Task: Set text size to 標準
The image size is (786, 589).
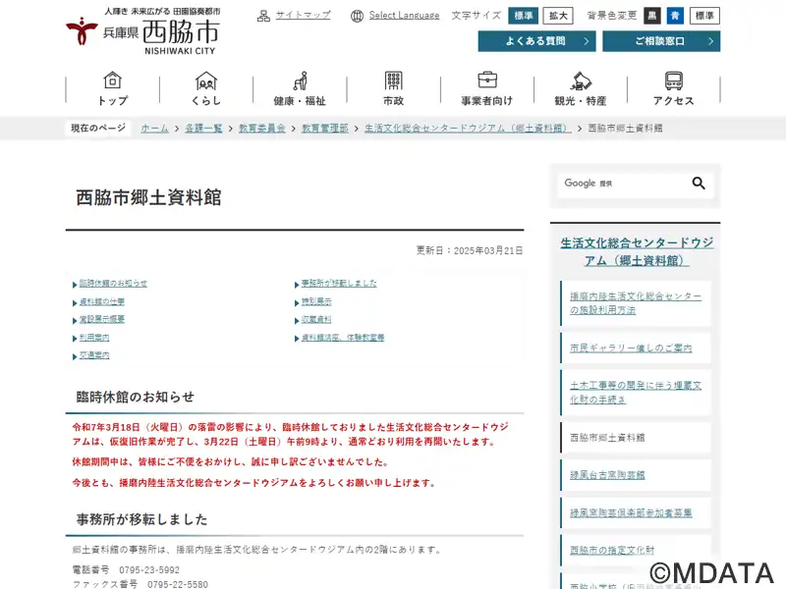Action: pyautogui.click(x=524, y=16)
